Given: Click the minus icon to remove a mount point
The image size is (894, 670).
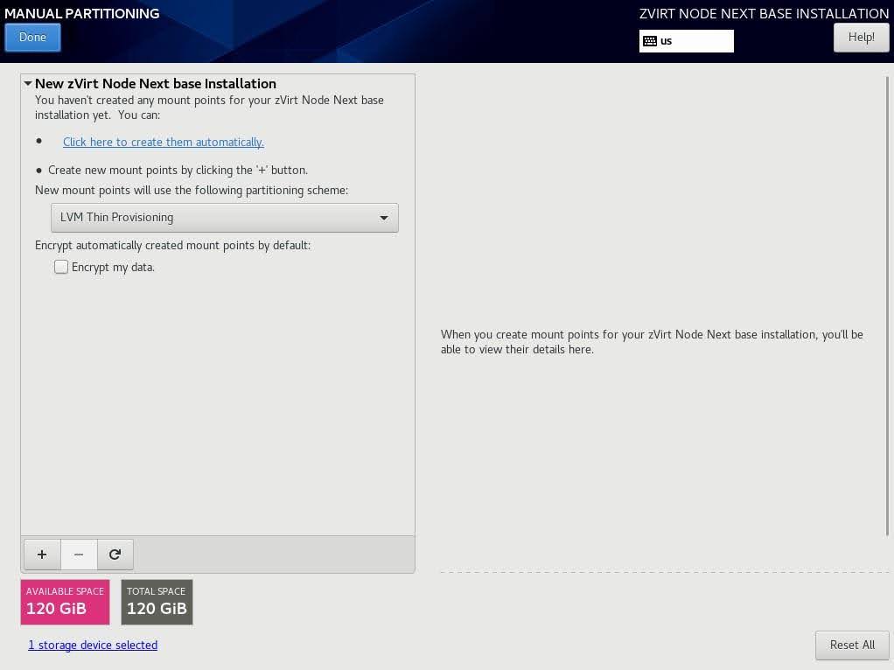Looking at the screenshot, I should click(79, 555).
